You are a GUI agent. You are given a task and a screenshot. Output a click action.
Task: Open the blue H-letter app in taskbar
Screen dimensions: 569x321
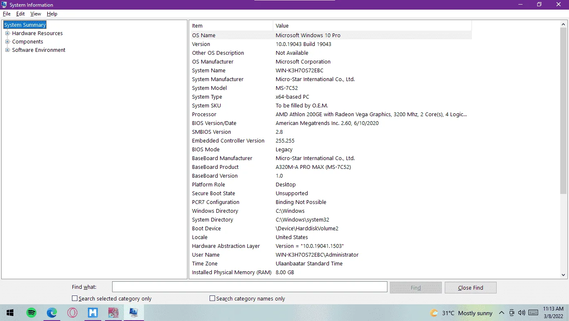tap(93, 313)
